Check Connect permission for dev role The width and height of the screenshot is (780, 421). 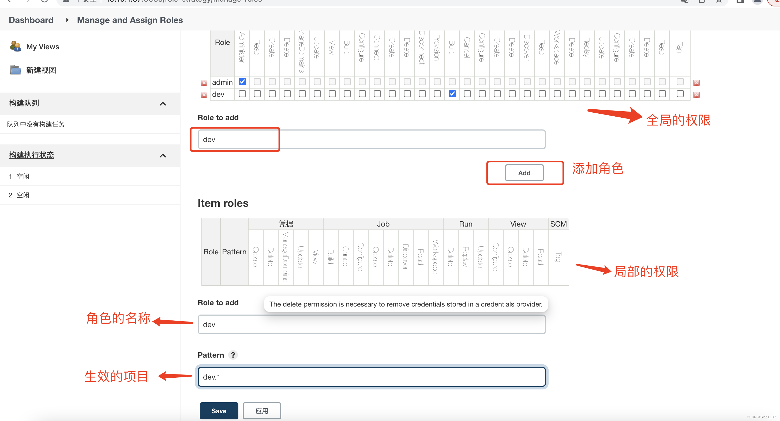tap(377, 94)
